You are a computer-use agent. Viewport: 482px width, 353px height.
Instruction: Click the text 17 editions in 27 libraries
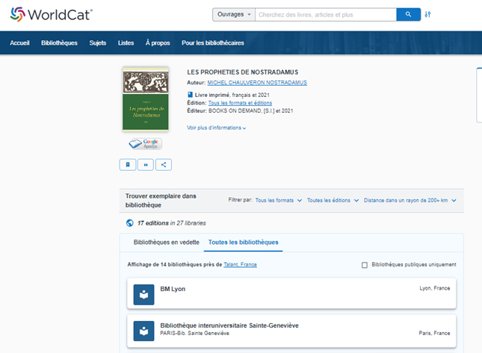pyautogui.click(x=172, y=223)
